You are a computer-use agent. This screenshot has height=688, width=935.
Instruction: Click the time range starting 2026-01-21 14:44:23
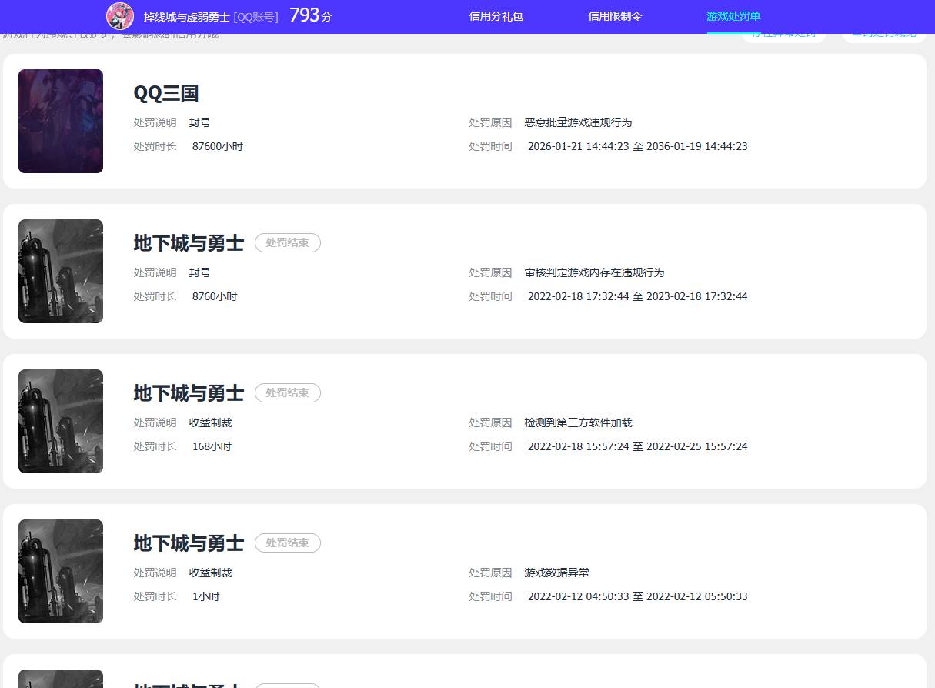[x=638, y=146]
